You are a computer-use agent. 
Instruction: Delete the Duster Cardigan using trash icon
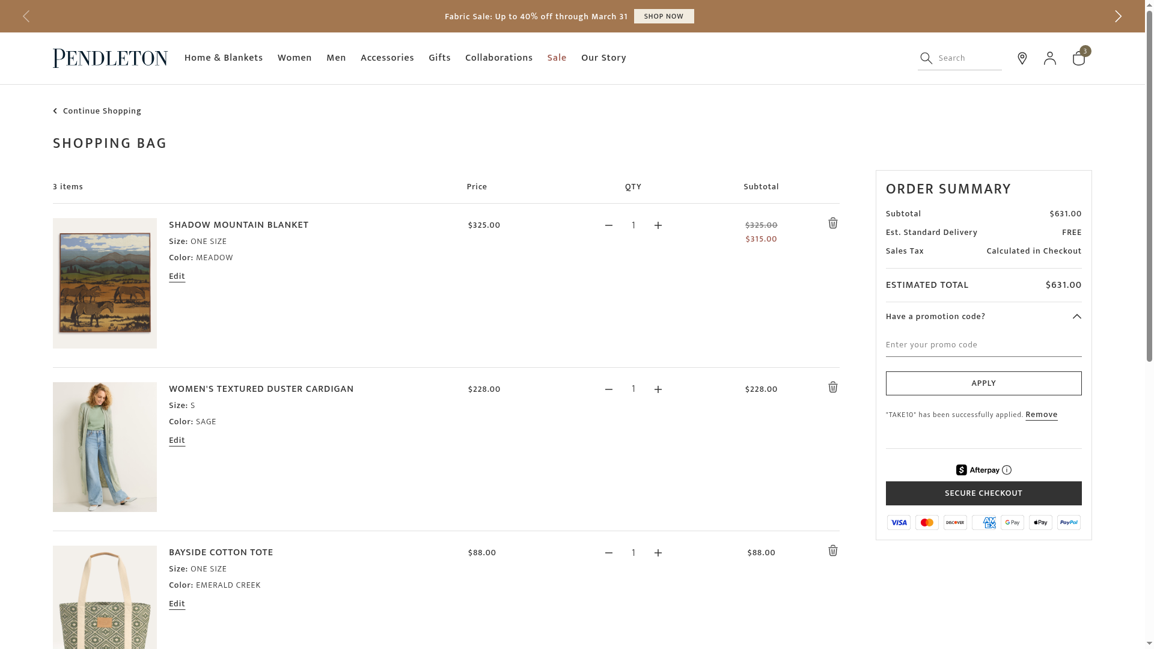click(x=832, y=388)
